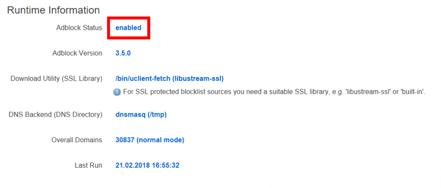Click the 30837 domain count
This screenshot has width=441, height=188.
pyautogui.click(x=125, y=140)
